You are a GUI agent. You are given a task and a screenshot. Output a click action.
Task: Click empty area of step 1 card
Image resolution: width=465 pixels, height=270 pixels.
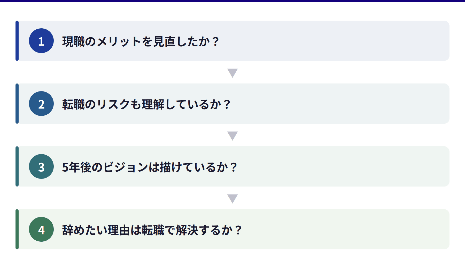(x=336, y=41)
